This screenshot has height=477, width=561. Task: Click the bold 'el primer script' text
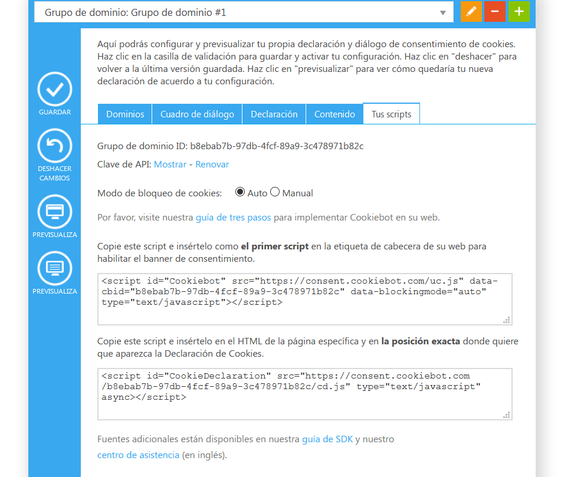click(x=274, y=246)
